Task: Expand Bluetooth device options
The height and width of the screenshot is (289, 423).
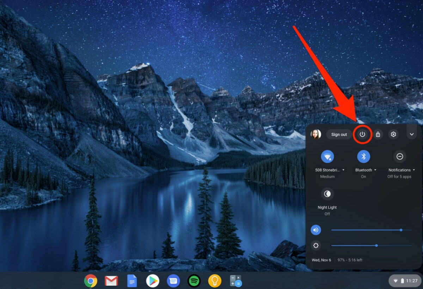Action: coord(375,170)
